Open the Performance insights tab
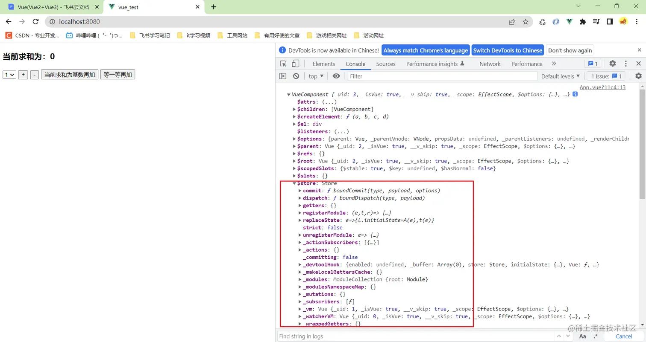Screen dimensions: 646x342 435,64
